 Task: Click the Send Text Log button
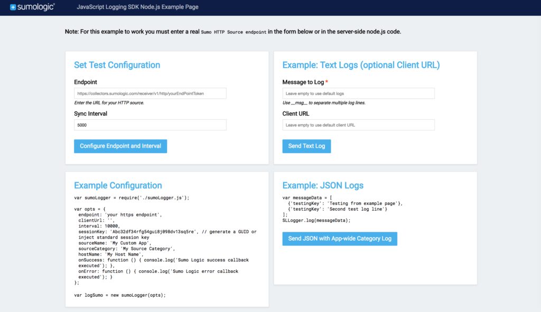coord(306,146)
